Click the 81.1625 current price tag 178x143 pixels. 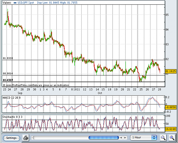171,71
